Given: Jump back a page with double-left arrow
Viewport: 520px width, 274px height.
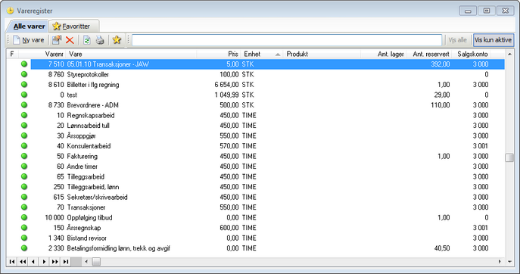Looking at the screenshot, I should pos(23,262).
